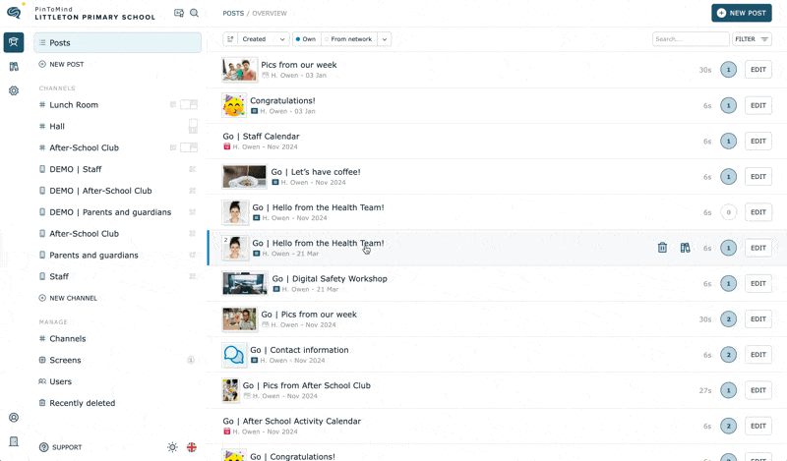Open the After-School Club channel layout icon

tap(189, 147)
